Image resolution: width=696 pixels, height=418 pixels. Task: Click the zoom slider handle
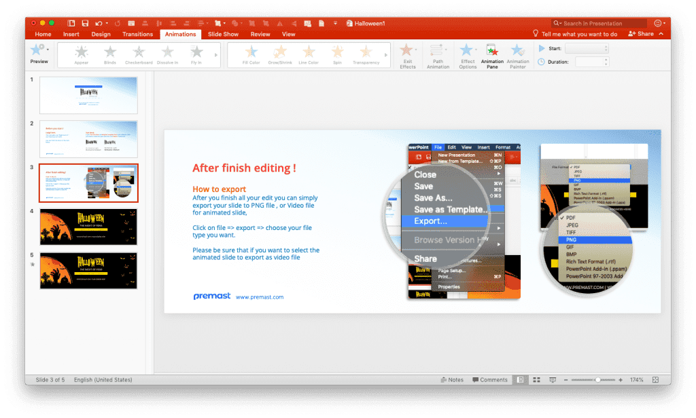[598, 380]
